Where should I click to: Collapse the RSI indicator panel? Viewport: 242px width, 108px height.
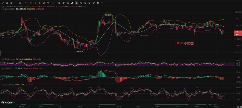[x=3, y=59]
